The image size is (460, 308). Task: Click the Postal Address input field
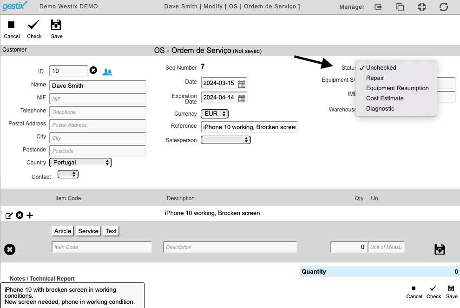click(98, 125)
